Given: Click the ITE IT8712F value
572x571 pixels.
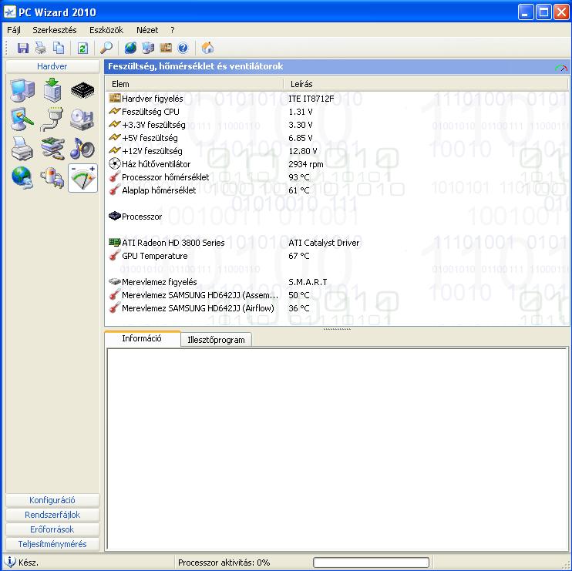Looking at the screenshot, I should (311, 99).
